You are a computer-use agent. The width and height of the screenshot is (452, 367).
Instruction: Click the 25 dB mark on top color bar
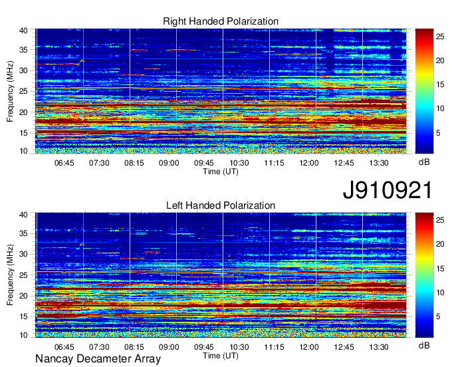440,37
